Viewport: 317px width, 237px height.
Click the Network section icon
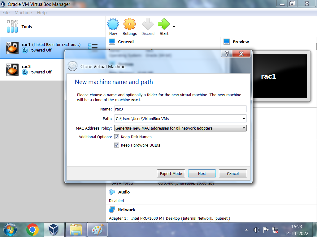pos(112,210)
